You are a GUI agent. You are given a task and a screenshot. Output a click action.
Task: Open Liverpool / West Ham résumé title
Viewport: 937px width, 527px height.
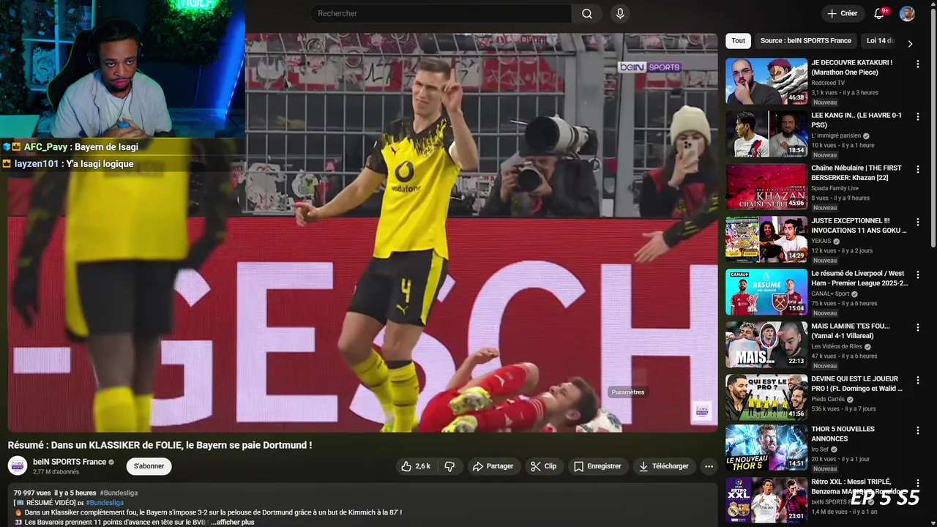859,278
